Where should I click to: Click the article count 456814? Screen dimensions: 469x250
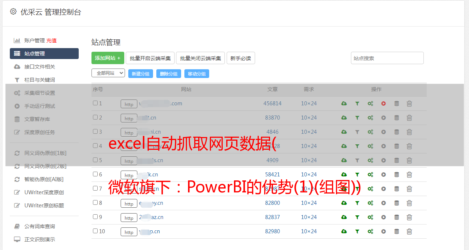(273, 103)
